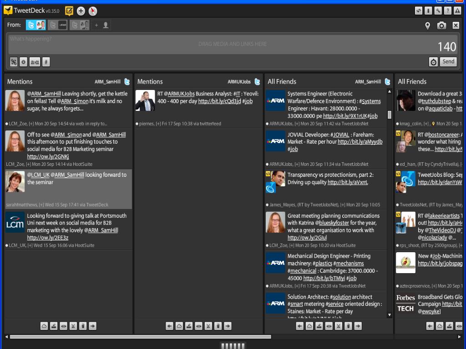Add a new account via plus-person button
Screen dimensions: 466x349
click(101, 25)
